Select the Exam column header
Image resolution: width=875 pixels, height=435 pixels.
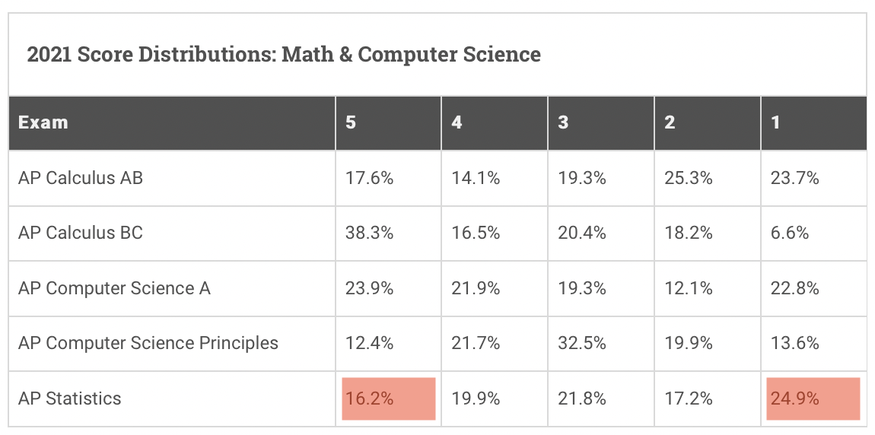[x=43, y=122]
